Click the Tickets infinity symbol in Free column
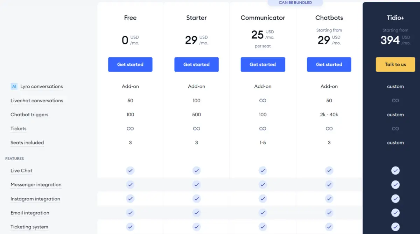 click(x=130, y=129)
